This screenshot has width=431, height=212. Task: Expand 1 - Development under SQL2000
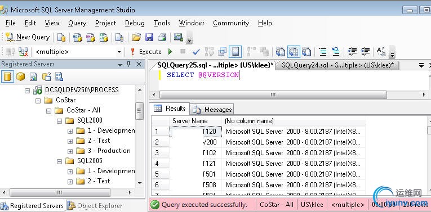click(70, 131)
